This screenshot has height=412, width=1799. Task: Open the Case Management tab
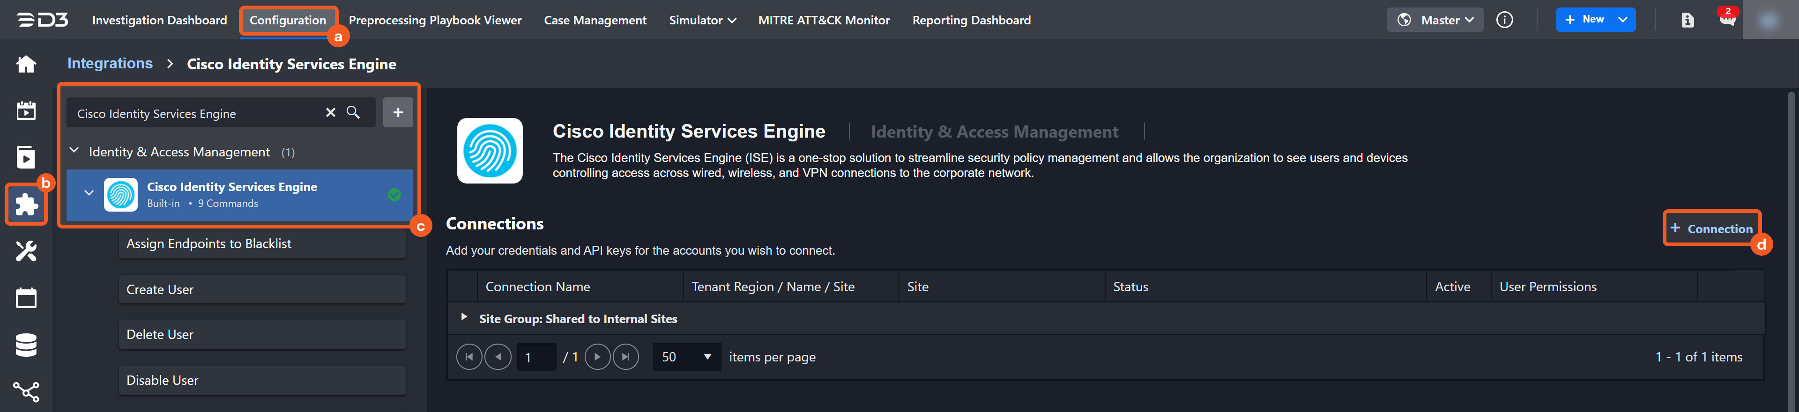pos(595,20)
